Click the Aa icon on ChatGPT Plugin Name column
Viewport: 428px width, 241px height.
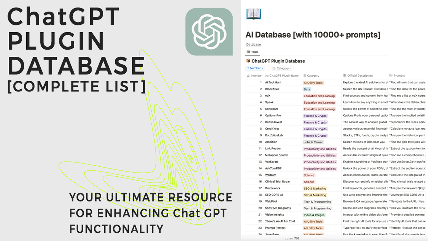pyautogui.click(x=267, y=75)
